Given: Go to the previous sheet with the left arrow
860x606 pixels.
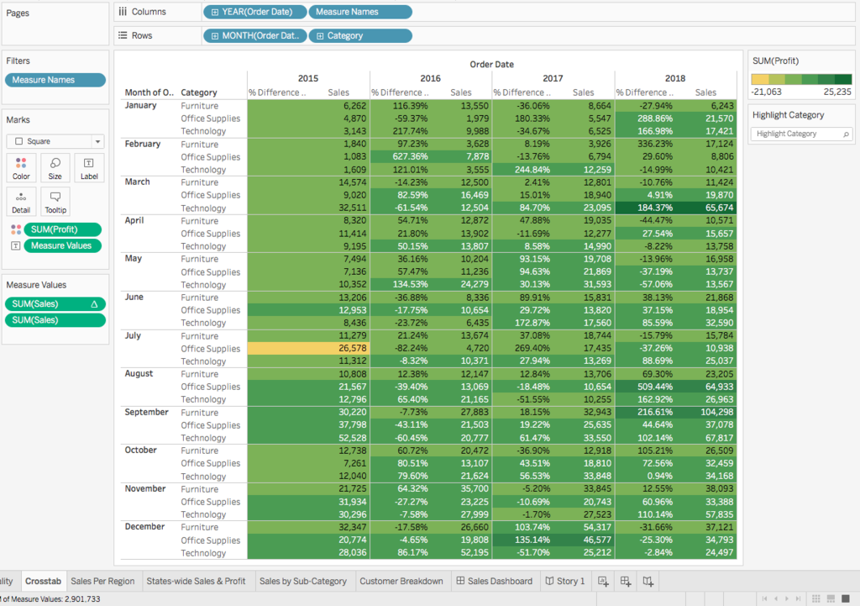Looking at the screenshot, I should tap(775, 598).
